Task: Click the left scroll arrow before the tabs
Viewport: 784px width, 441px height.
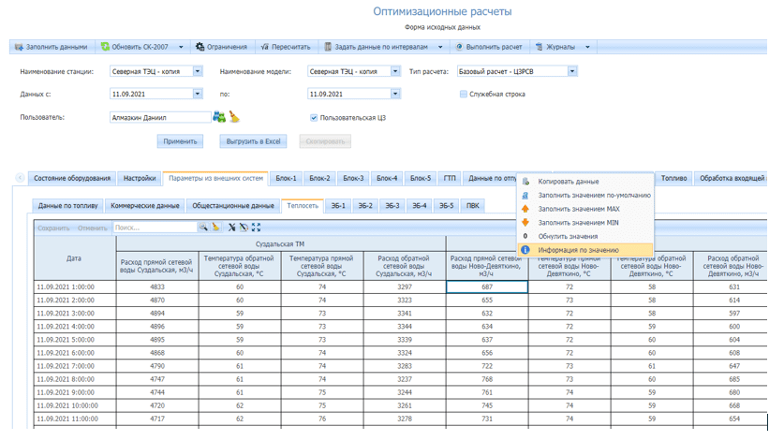Action: coord(20,178)
